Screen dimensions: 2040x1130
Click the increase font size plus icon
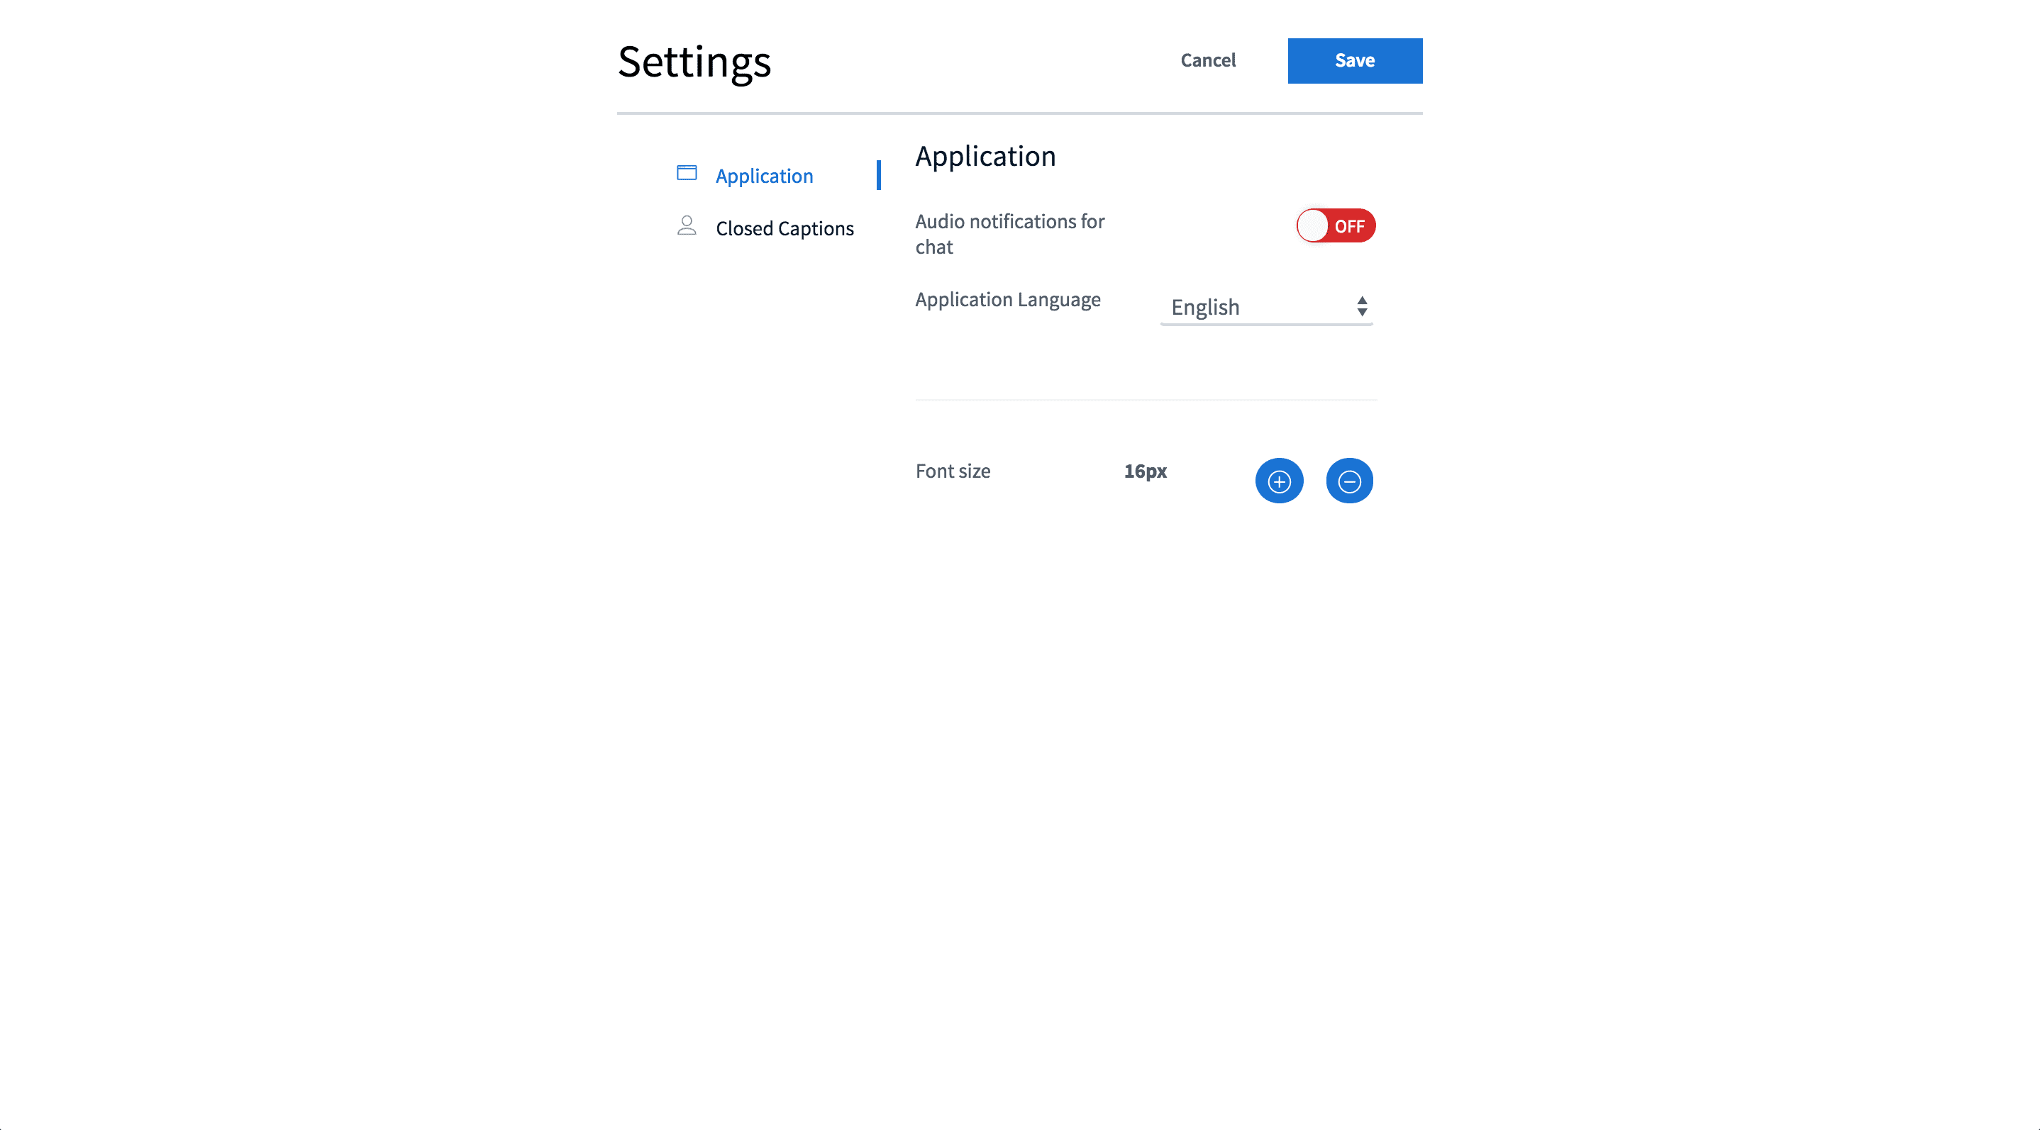click(x=1279, y=481)
